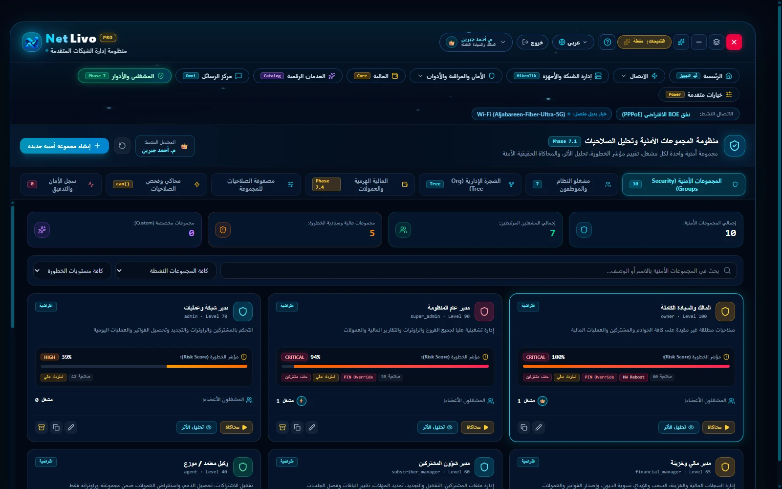The height and width of the screenshot is (489, 782).
Task: Expand the الاتصال navigation dropdown
Action: tap(639, 76)
